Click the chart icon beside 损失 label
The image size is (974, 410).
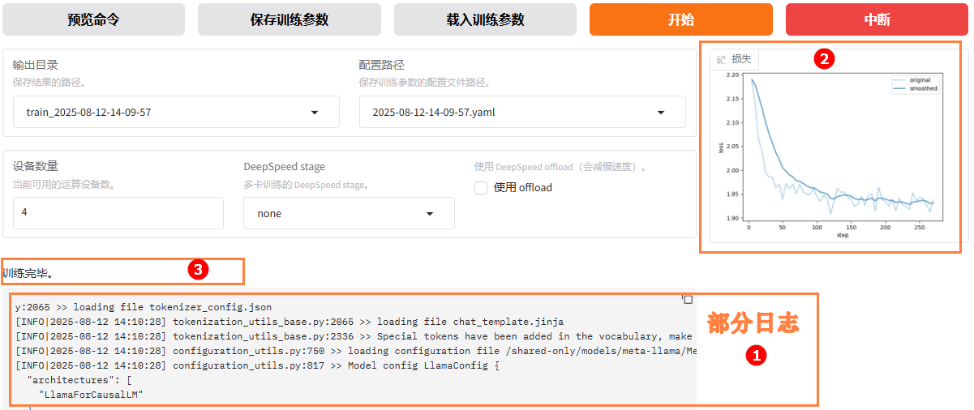coord(721,59)
